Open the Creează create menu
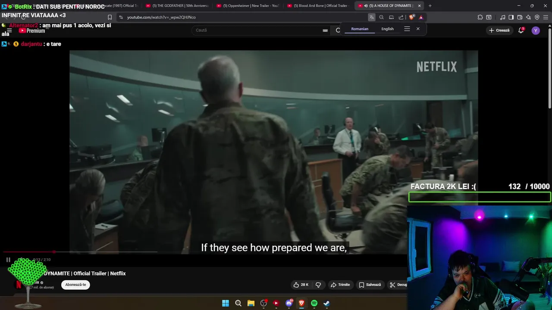This screenshot has height=310, width=552. [x=499, y=30]
